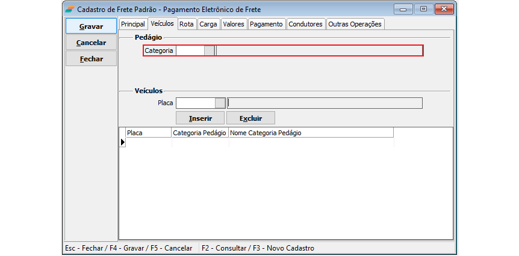Close the window with the red X
This screenshot has width=519, height=256.
pyautogui.click(x=444, y=9)
